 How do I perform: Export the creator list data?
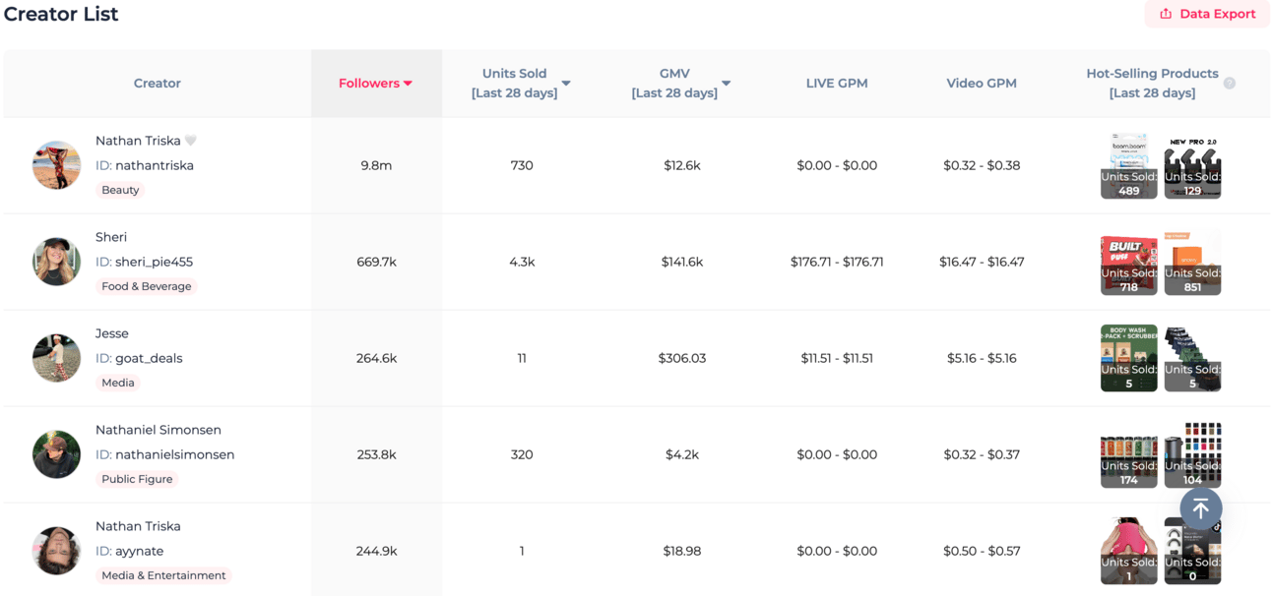(x=1207, y=14)
